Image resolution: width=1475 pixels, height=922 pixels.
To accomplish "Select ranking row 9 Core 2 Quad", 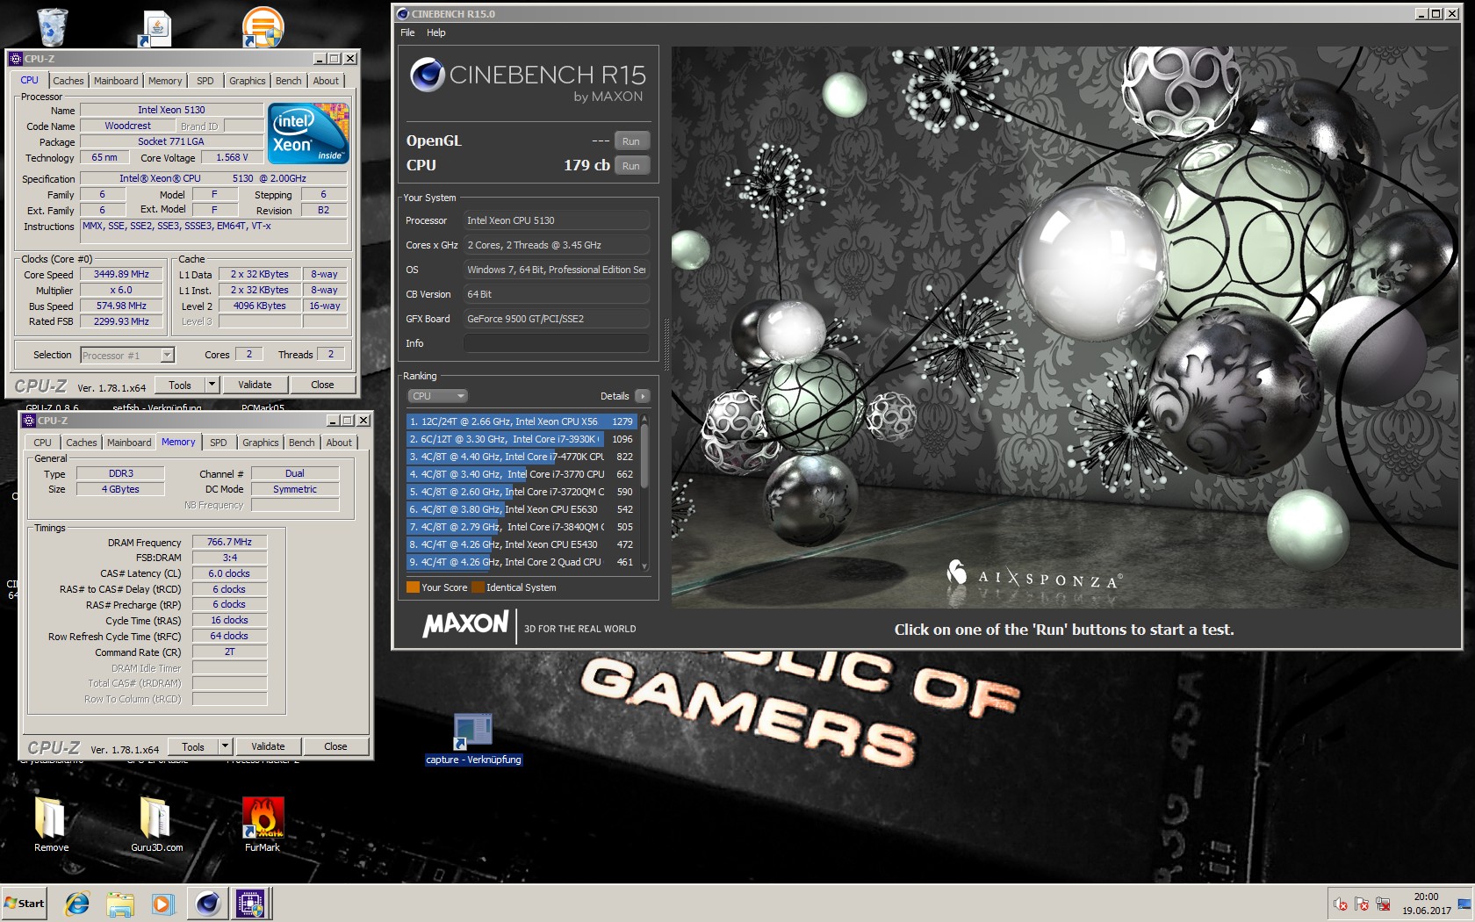I will 522,562.
